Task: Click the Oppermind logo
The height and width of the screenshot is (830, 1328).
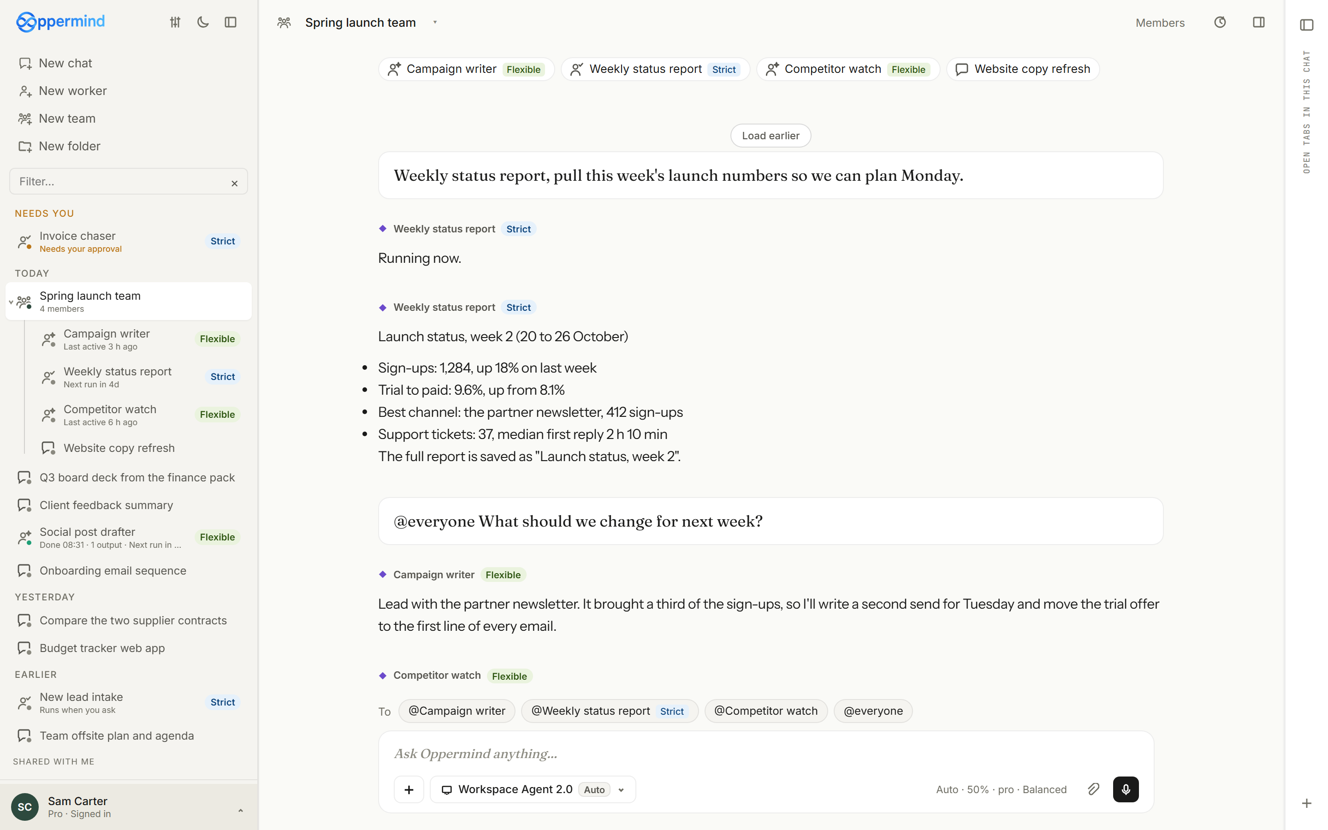Action: click(60, 22)
